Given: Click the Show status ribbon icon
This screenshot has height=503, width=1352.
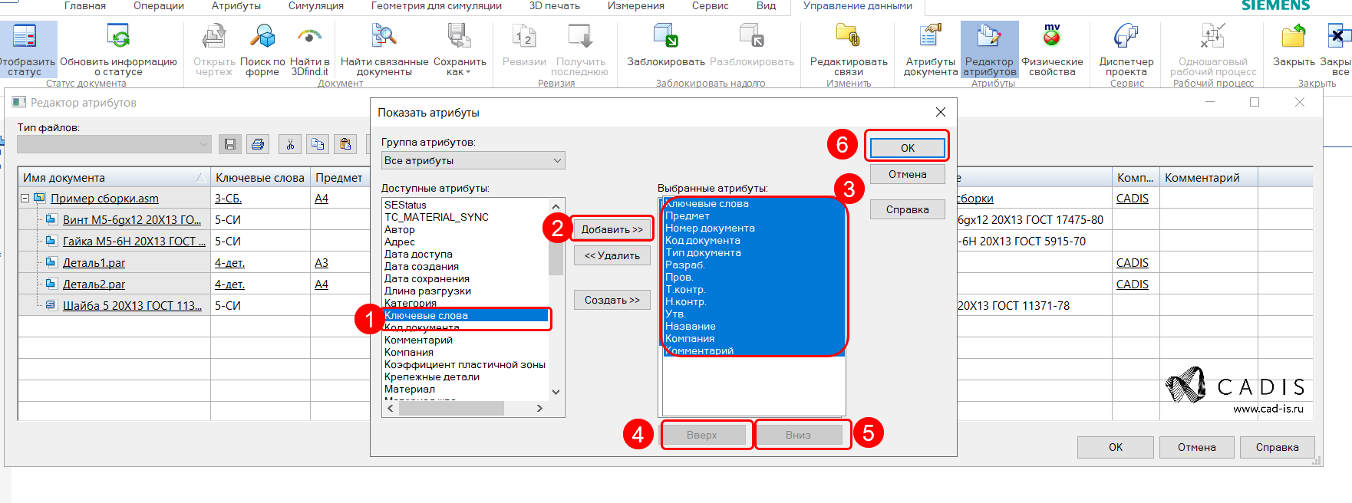Looking at the screenshot, I should coord(25,36).
